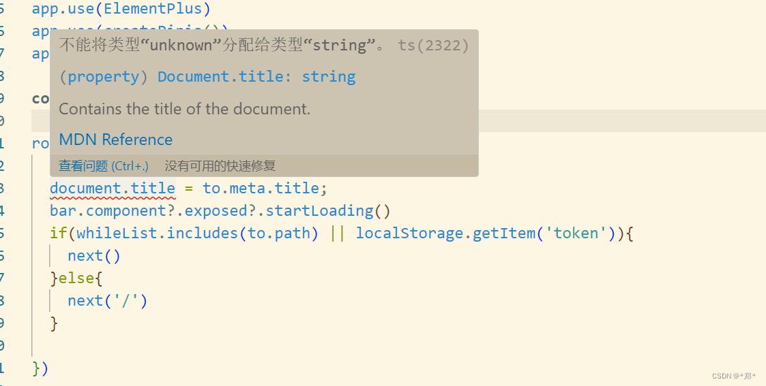Click the ts(2322) error code

[433, 46]
